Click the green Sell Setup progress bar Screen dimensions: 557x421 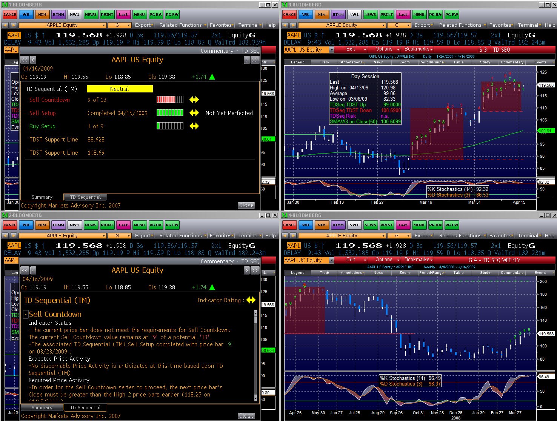pyautogui.click(x=170, y=113)
